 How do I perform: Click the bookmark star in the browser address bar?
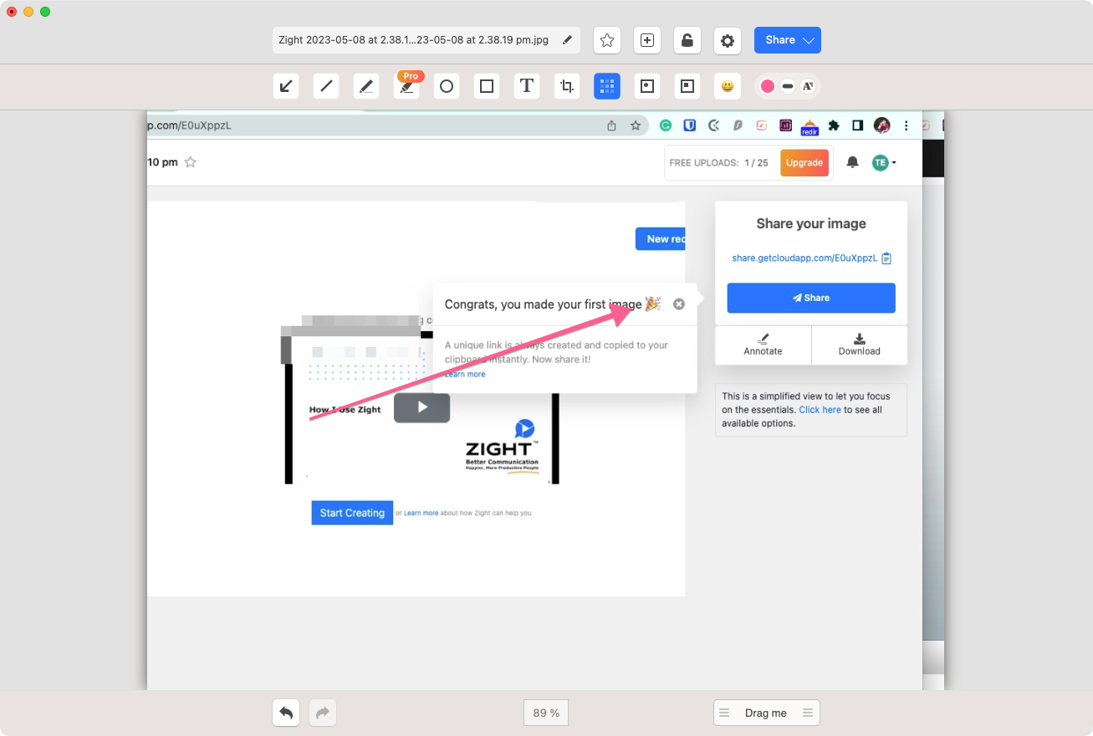pyautogui.click(x=636, y=125)
